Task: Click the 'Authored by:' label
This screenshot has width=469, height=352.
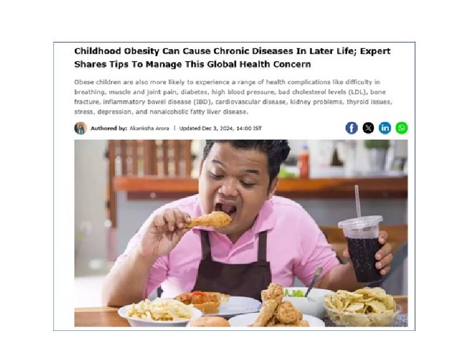Action: coord(108,128)
